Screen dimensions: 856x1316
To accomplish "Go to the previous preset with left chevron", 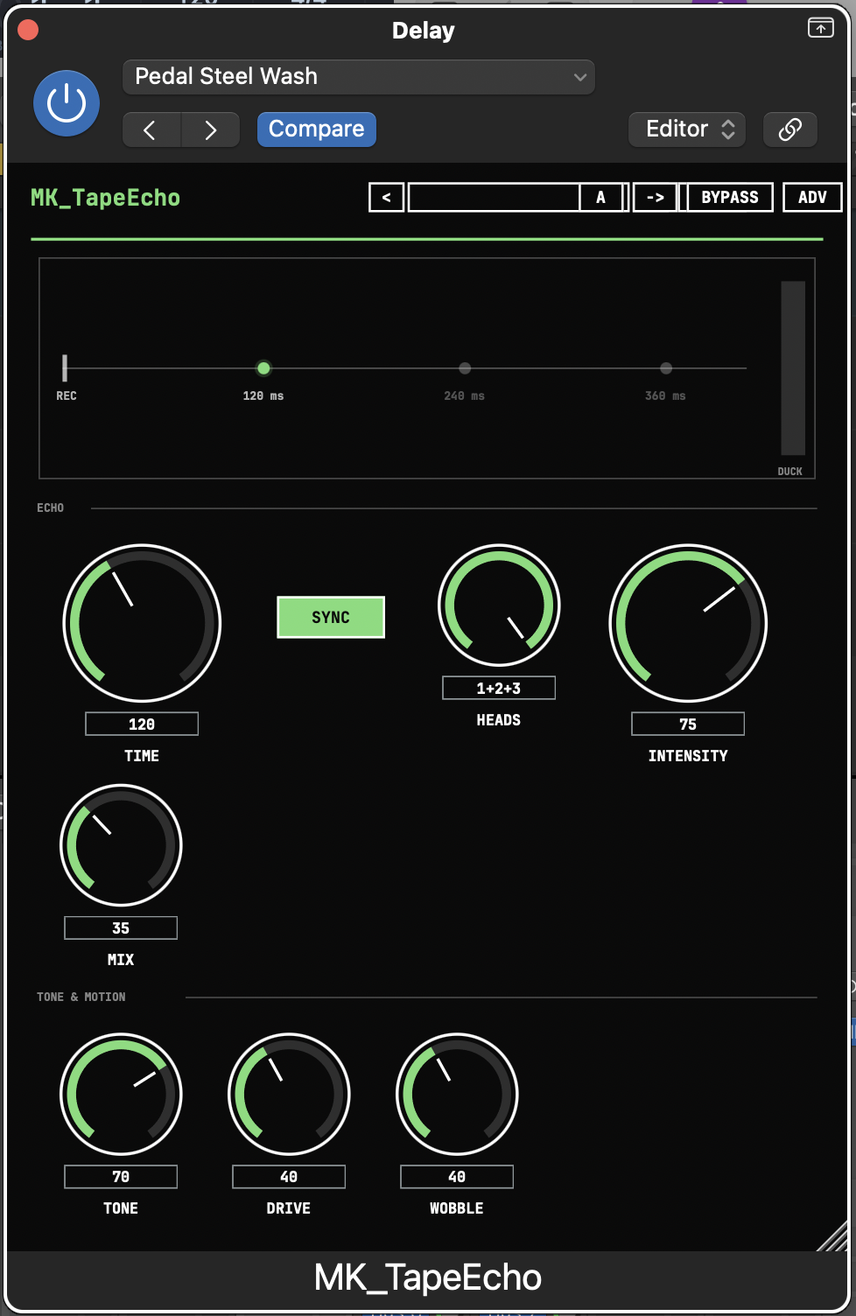I will point(151,129).
